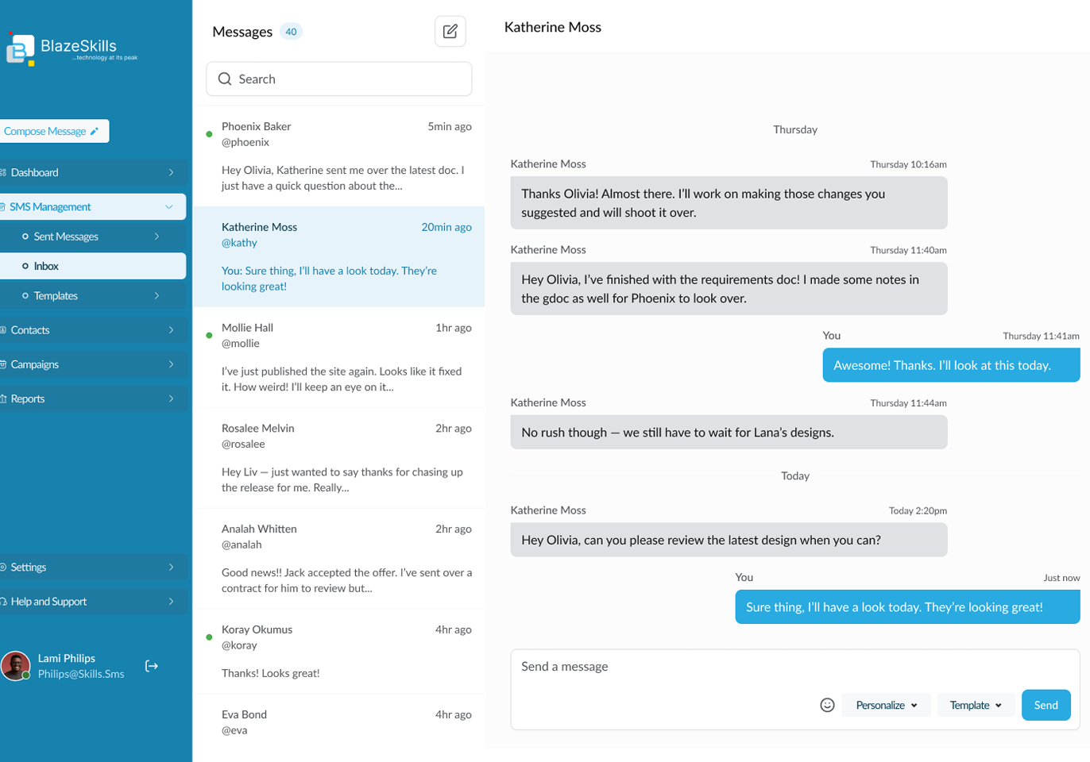Screen dimensions: 1090x762
Task: Click the BlazeSkills logo icon
Action: pos(21,49)
